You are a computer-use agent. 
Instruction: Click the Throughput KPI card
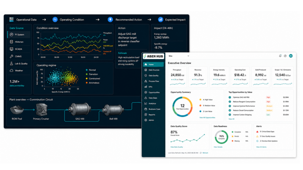(x=177, y=77)
